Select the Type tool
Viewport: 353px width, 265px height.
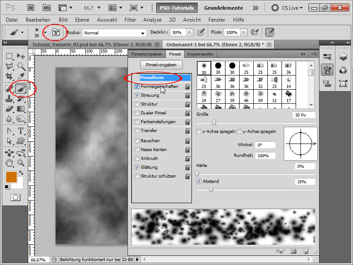click(21, 131)
